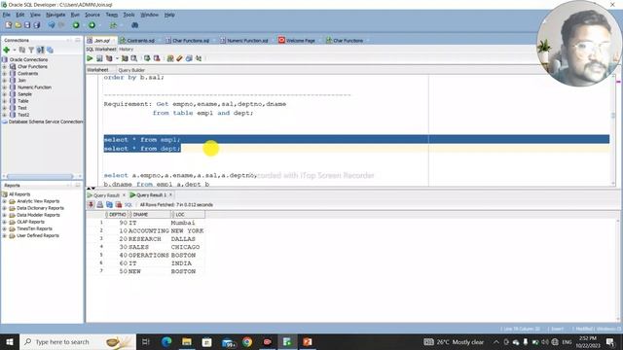Screen dimensions: 623x350
Task: Click the SQL link in Query Result toolbar
Action: pyautogui.click(x=128, y=205)
